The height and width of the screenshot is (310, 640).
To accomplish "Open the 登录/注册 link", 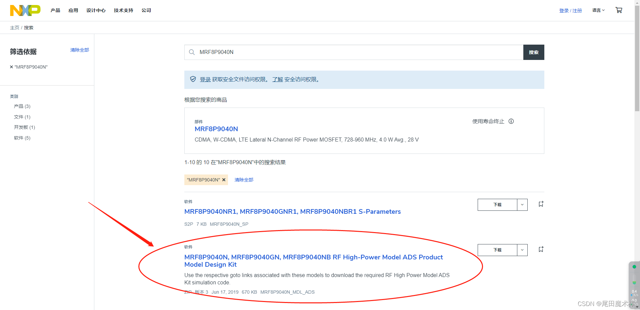I will [x=570, y=10].
